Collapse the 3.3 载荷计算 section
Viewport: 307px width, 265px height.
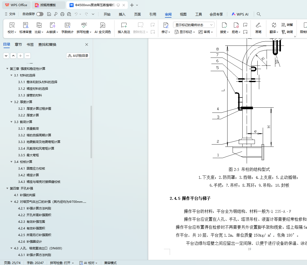[12, 122]
